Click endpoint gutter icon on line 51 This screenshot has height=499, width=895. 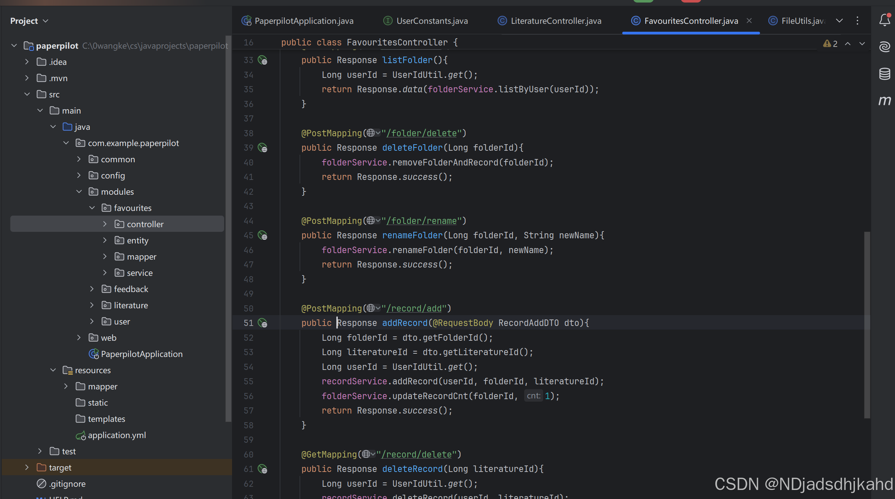coord(263,323)
